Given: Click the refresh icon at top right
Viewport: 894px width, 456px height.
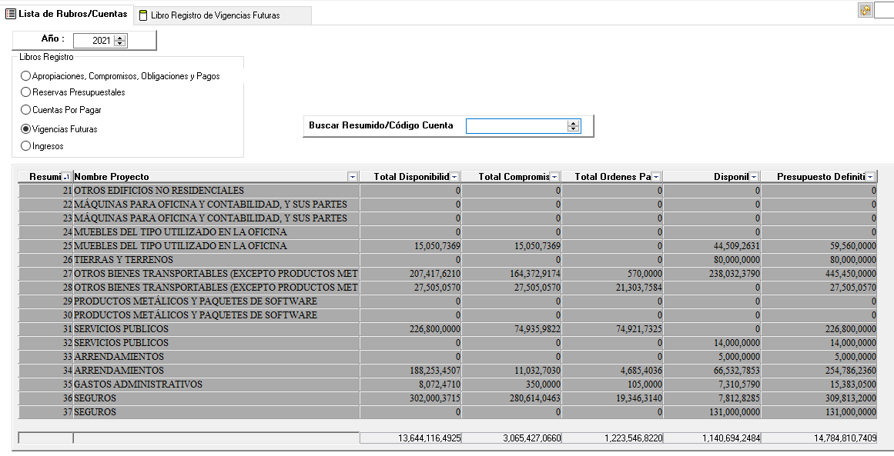Looking at the screenshot, I should pos(866,10).
